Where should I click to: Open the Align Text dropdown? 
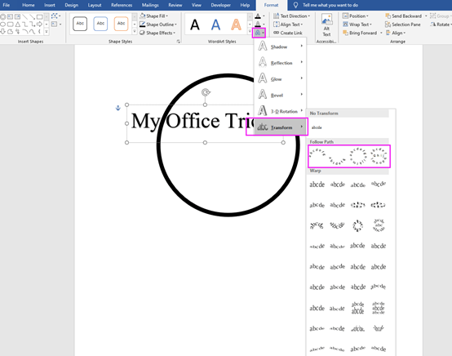(x=288, y=24)
